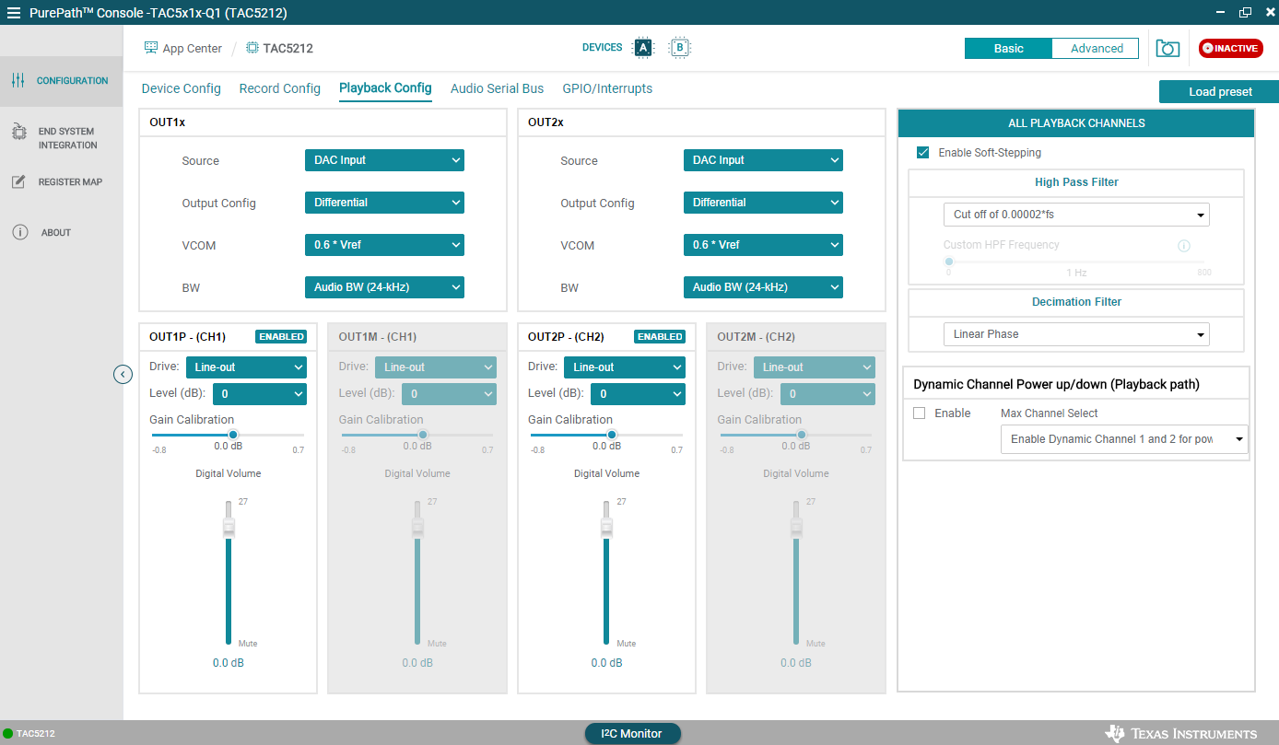Select device A chip icon

click(643, 48)
